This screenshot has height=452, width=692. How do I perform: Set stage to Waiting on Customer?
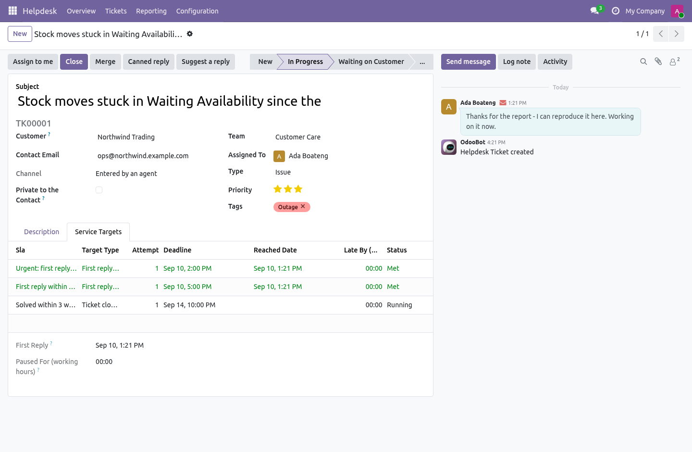[x=371, y=62]
